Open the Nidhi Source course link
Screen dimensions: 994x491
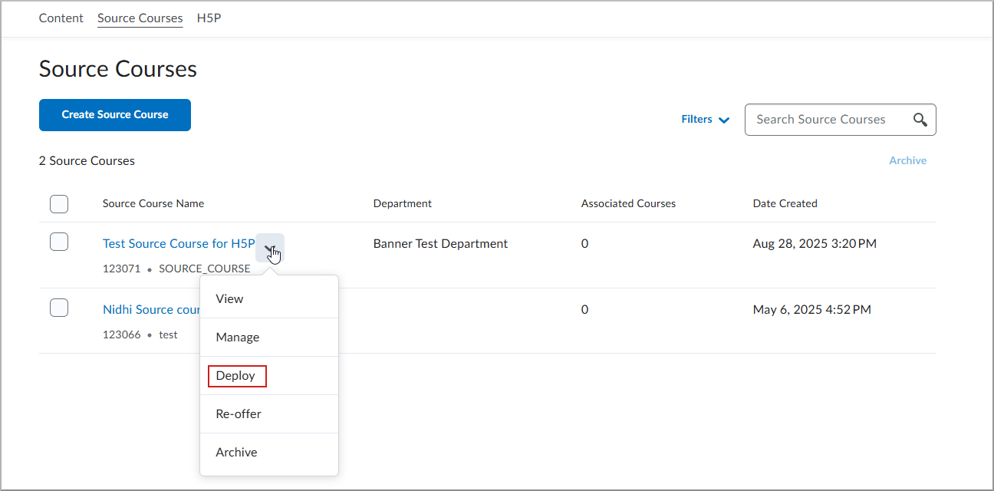[152, 310]
